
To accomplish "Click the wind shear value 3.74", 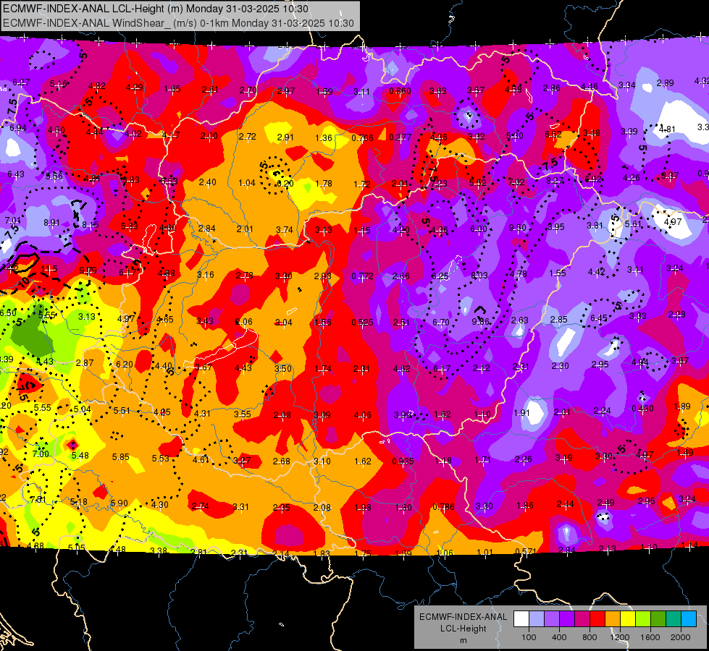I will pos(285,230).
